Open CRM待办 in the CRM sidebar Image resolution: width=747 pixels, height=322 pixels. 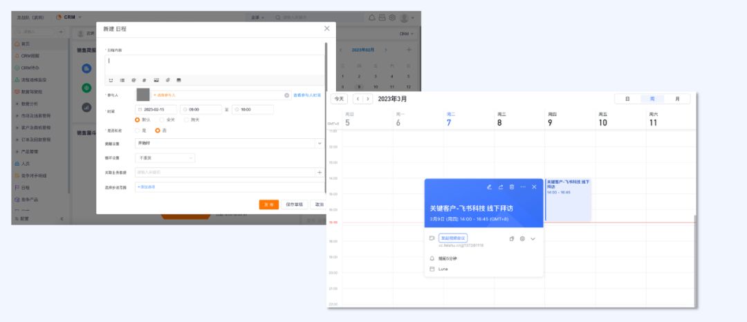point(30,68)
